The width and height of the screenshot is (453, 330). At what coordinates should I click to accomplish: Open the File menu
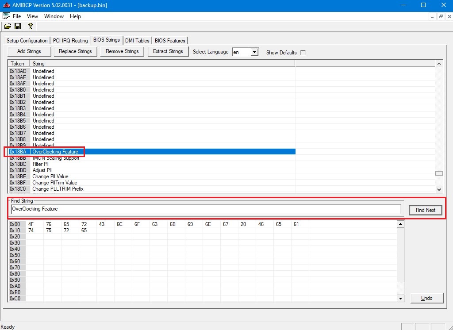[17, 16]
